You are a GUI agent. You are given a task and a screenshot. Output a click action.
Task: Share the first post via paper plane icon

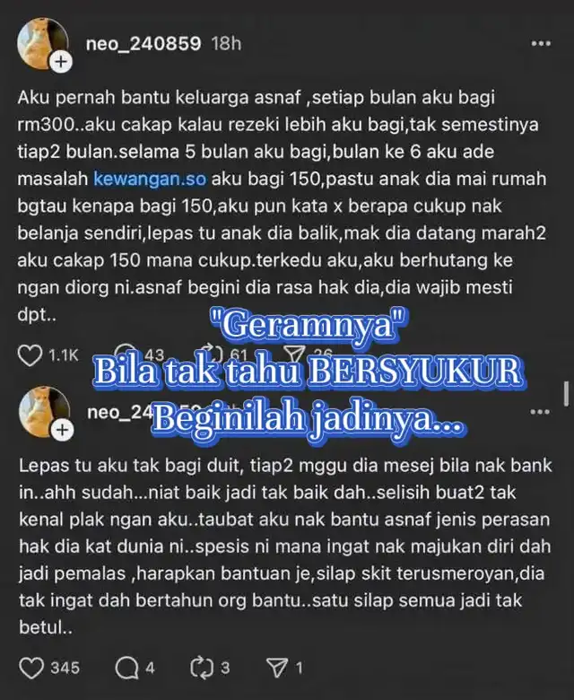(295, 354)
